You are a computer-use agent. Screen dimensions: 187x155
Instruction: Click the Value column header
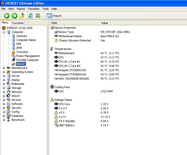(x=143, y=23)
